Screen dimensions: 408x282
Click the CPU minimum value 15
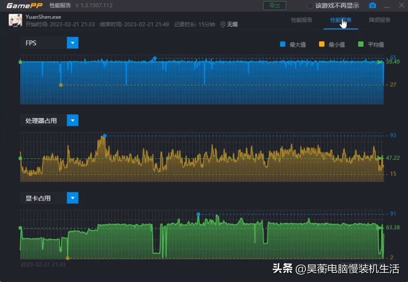tap(393, 174)
